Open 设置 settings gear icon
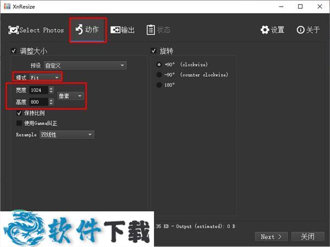This screenshot has height=247, width=330. [x=265, y=30]
